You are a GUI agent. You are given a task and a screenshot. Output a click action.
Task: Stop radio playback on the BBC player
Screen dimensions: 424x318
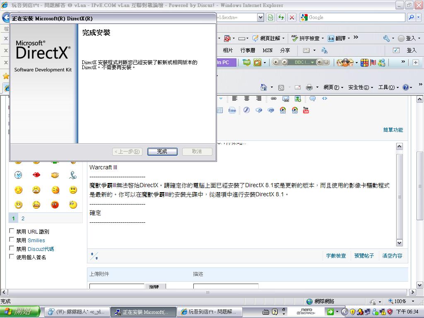coord(275,62)
